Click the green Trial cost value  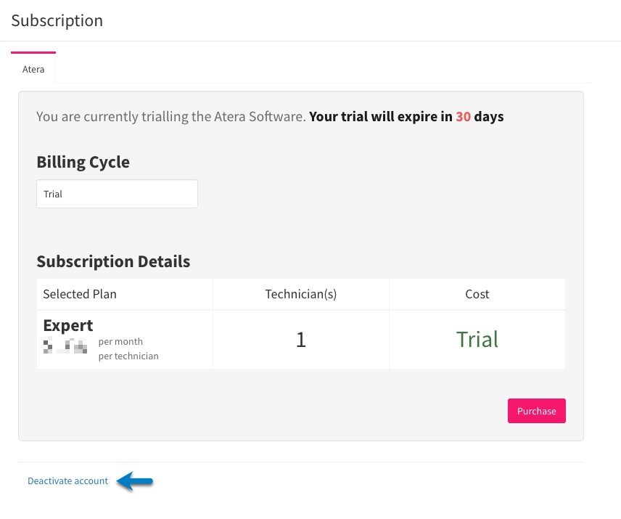(477, 340)
